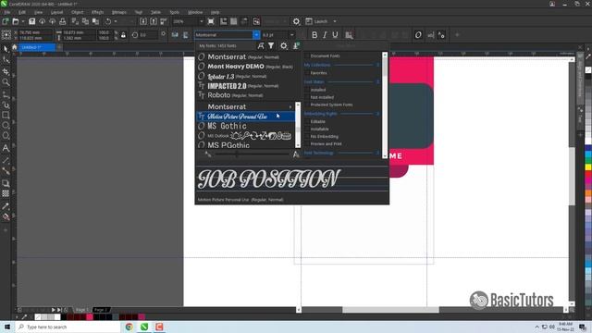Click the New document icon
Screen dimensions: 592x333
pyautogui.click(x=6, y=21)
